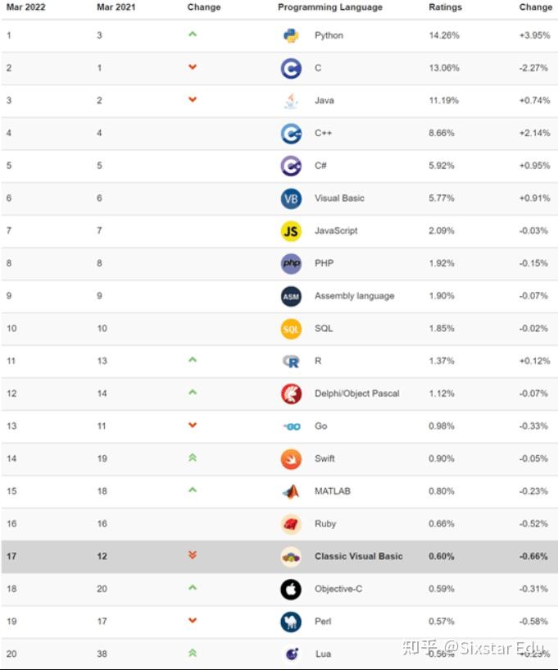Click the Delphi/Object Pascal red icon
This screenshot has height=670, width=558.
pyautogui.click(x=291, y=394)
